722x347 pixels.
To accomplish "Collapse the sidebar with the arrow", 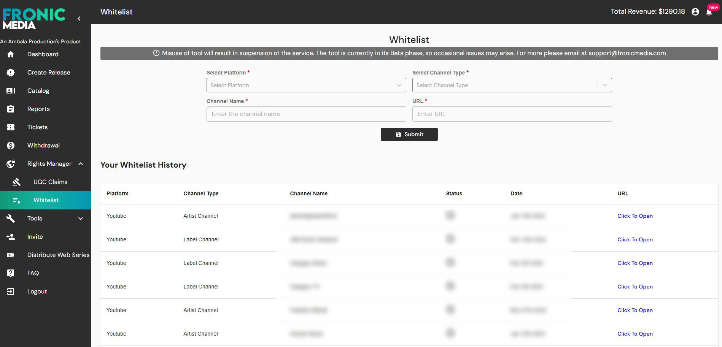I will click(x=79, y=19).
